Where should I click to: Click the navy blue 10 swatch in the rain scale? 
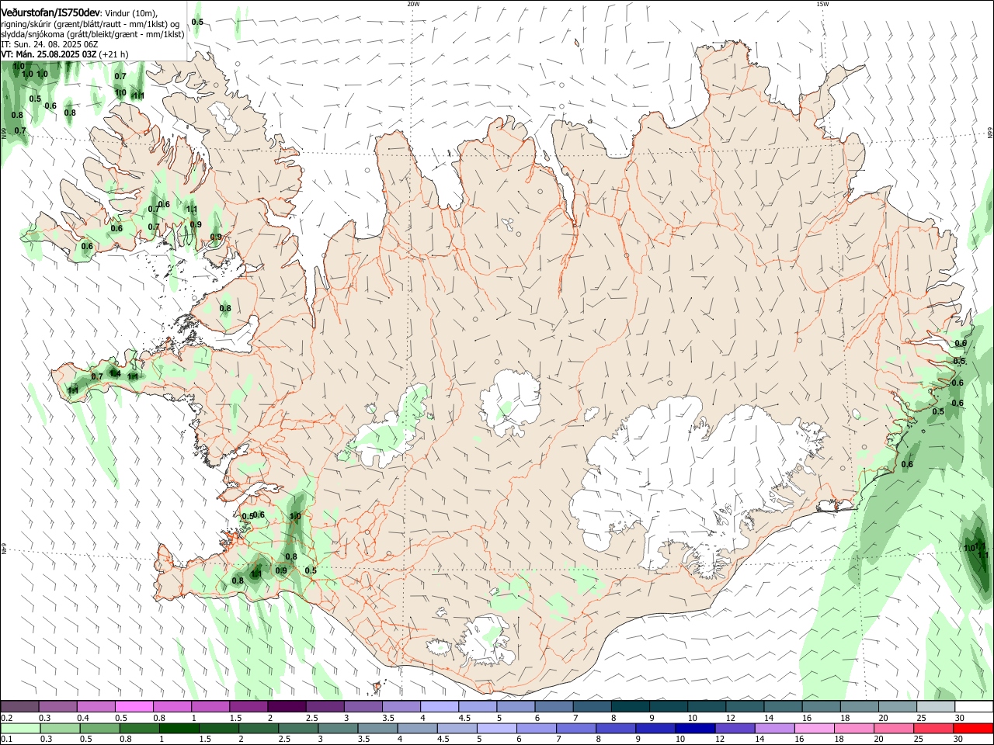(x=694, y=729)
